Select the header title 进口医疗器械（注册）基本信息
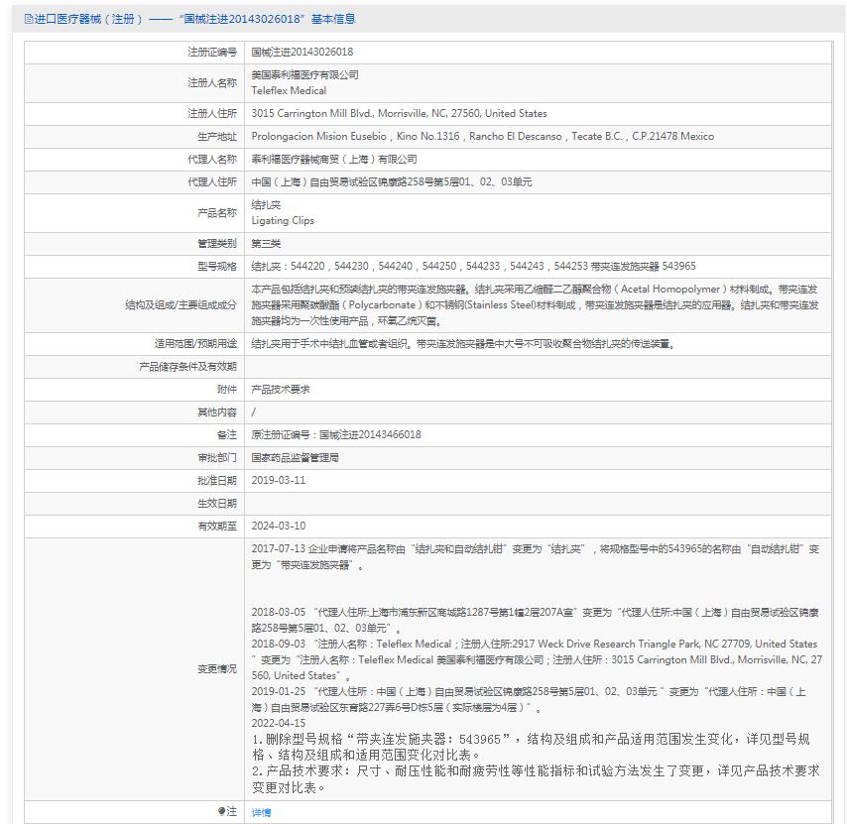 (189, 20)
